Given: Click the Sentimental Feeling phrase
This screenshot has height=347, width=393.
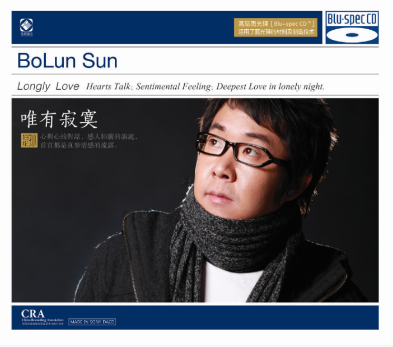Looking at the screenshot, I should tap(174, 86).
